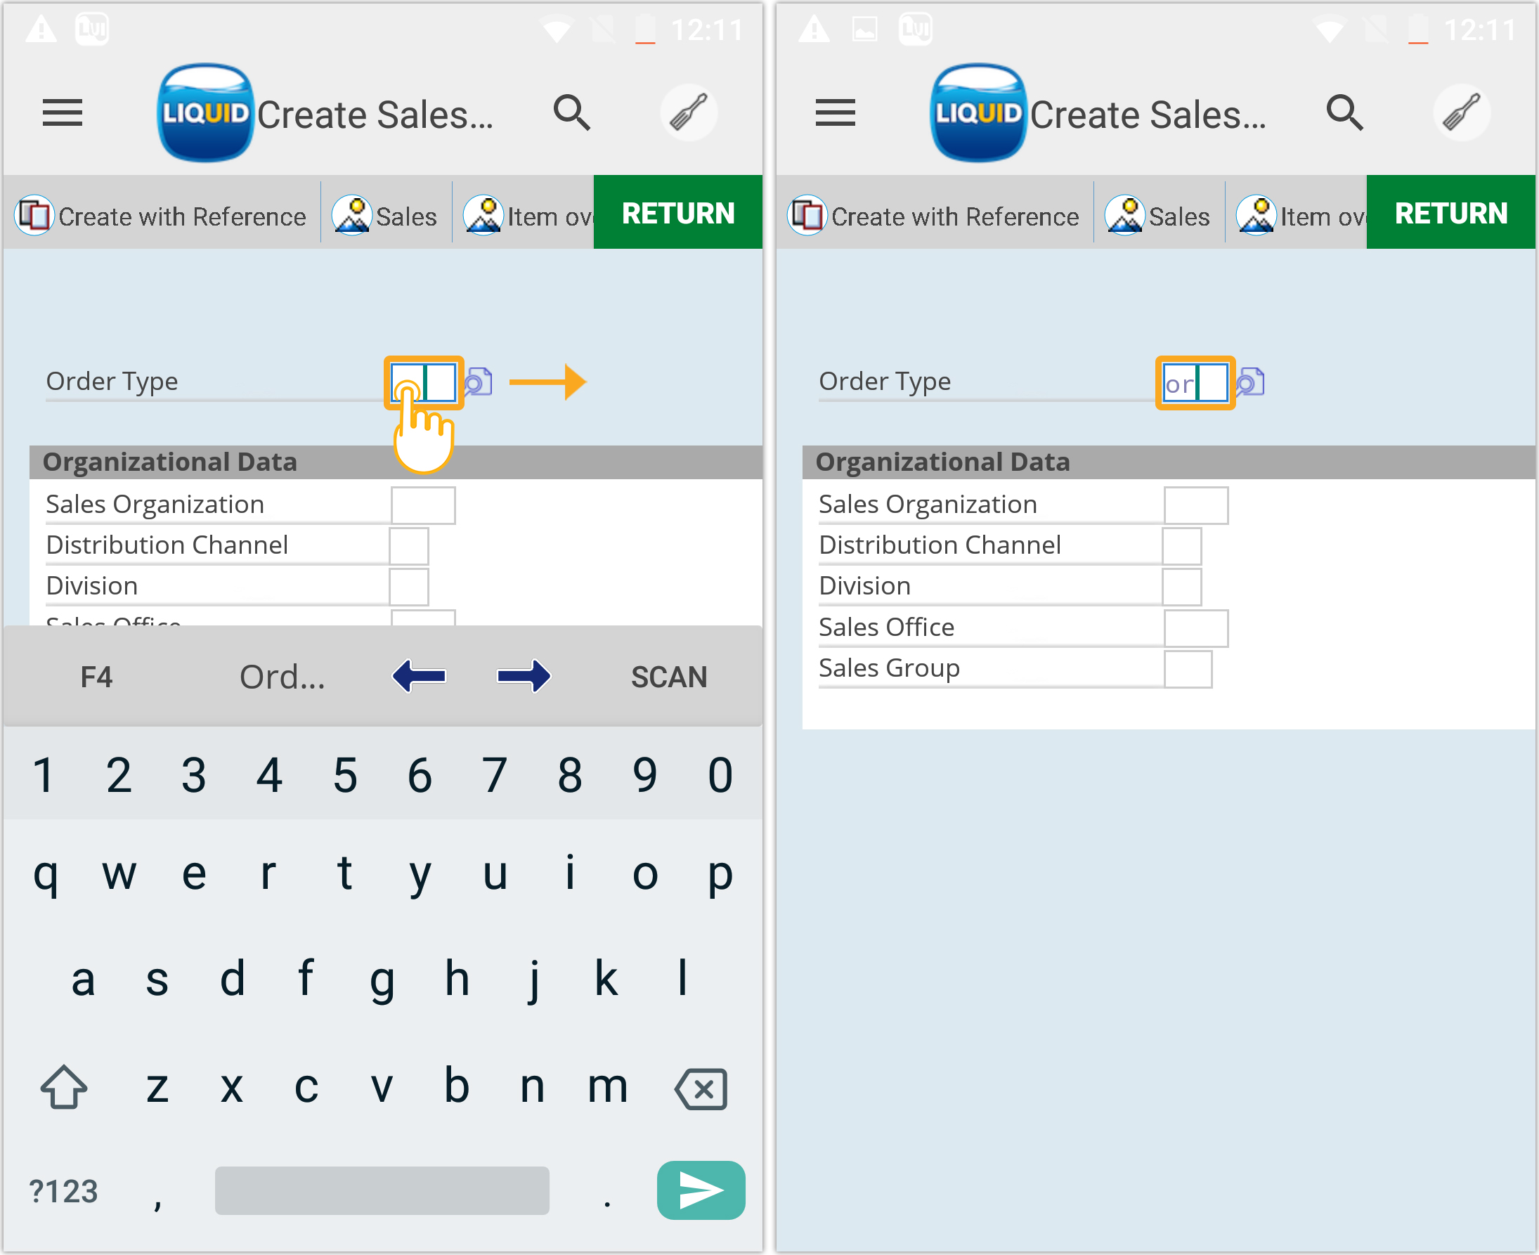Open Create with Reference on left screen
The height and width of the screenshot is (1255, 1539).
(162, 216)
